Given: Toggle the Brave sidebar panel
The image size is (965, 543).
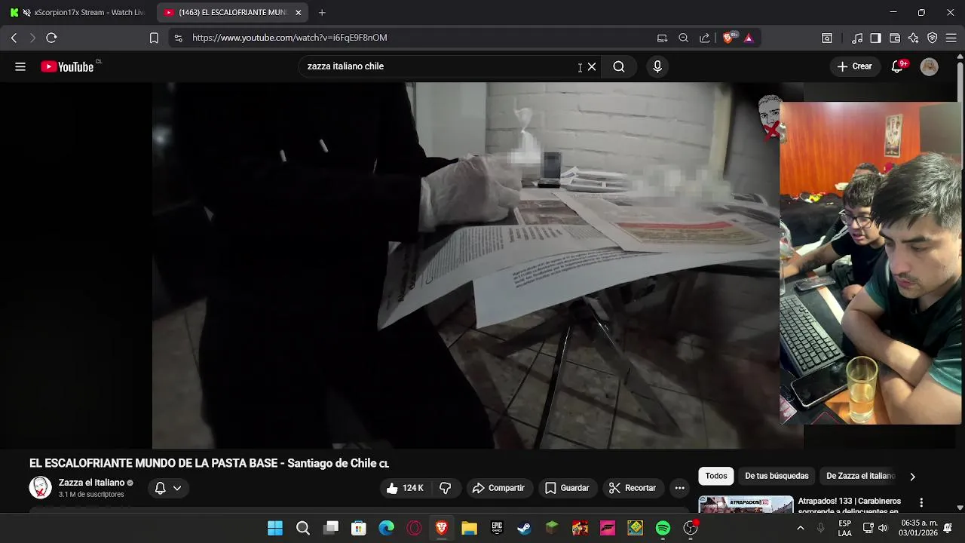Looking at the screenshot, I should (x=875, y=38).
